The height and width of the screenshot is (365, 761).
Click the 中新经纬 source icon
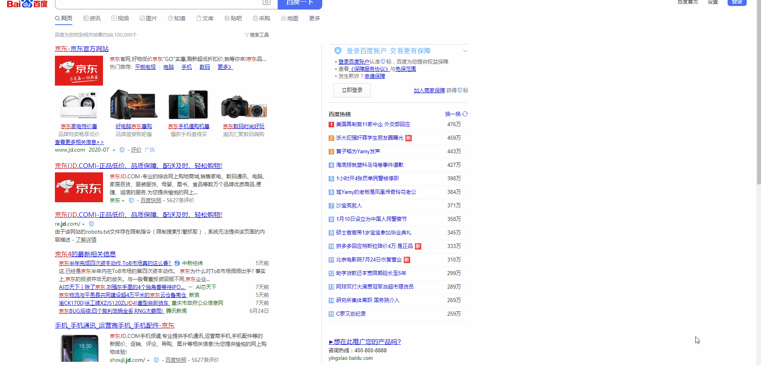click(177, 263)
